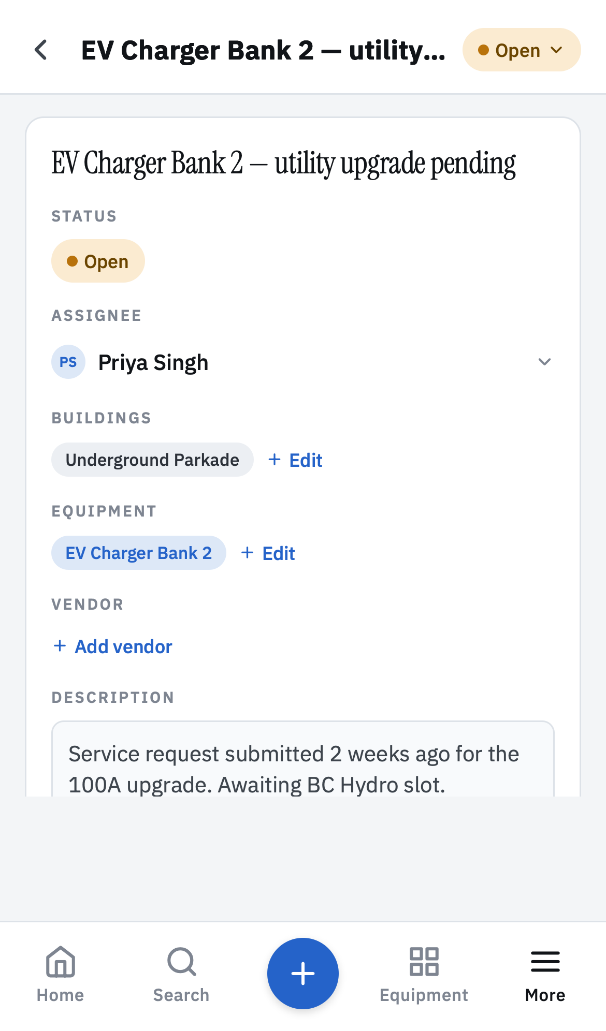Go back using the header arrow
This screenshot has height=1031, width=606.
point(41,50)
